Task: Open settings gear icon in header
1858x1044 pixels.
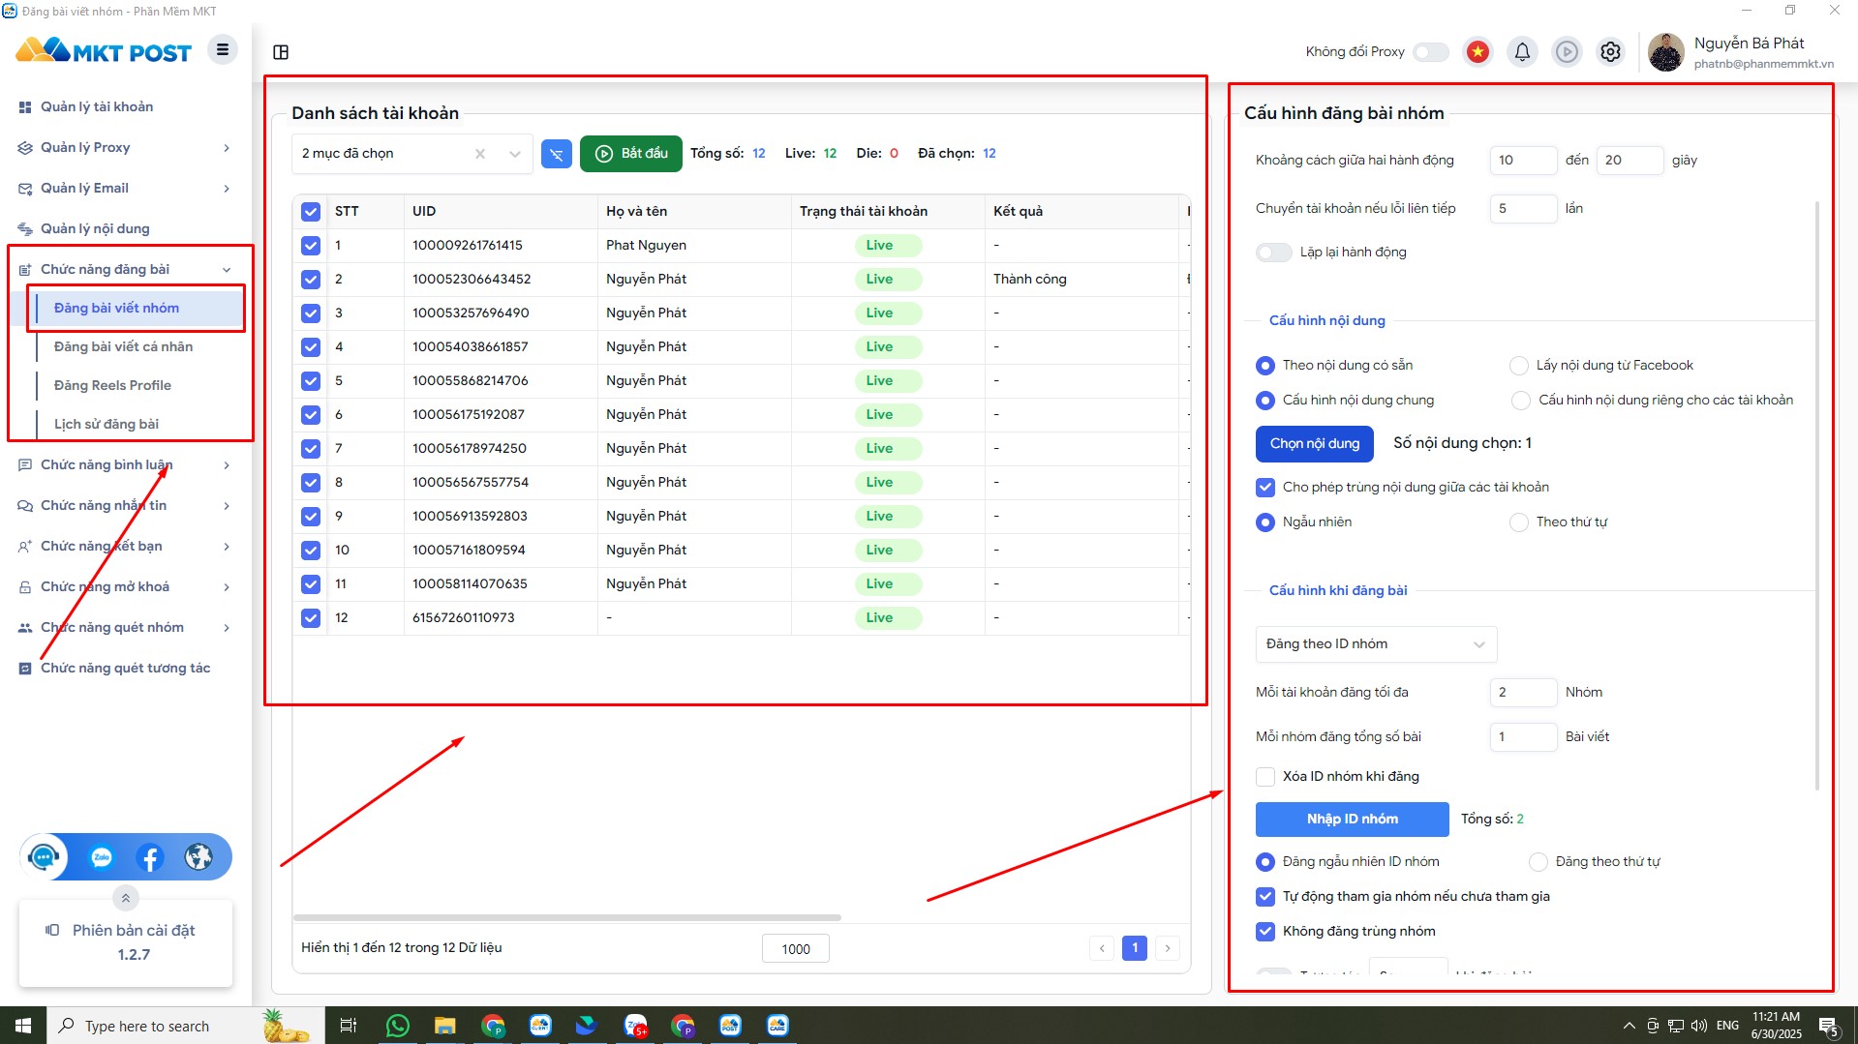Action: click(1610, 52)
